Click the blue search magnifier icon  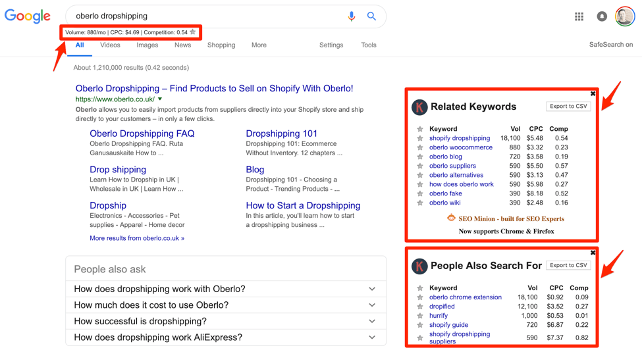click(x=371, y=16)
